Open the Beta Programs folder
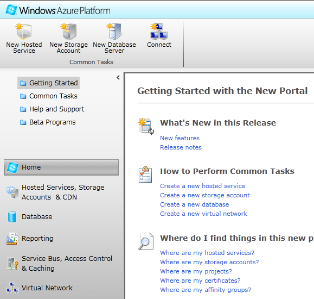Screen dimensions: 314x299 (48, 122)
